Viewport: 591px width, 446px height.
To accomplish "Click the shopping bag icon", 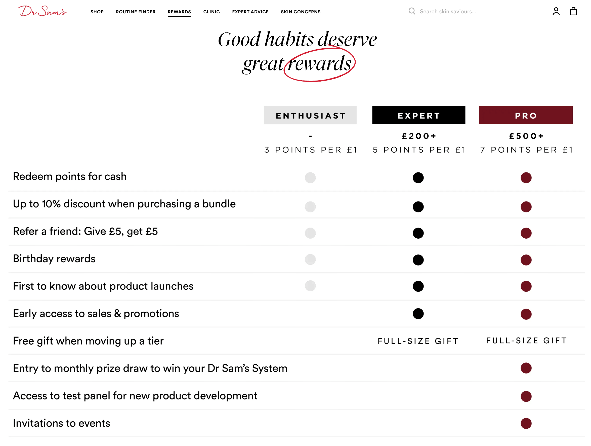I will pos(573,12).
